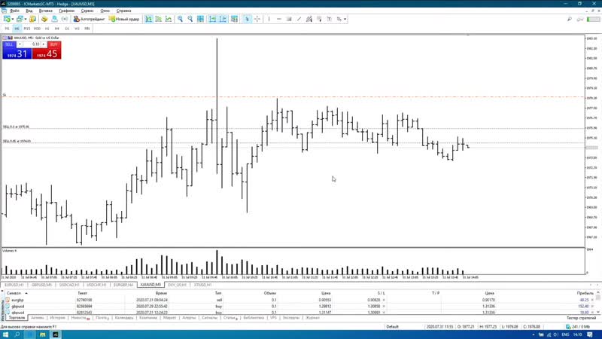
Task: Open the Графики menu
Action: tap(65, 11)
